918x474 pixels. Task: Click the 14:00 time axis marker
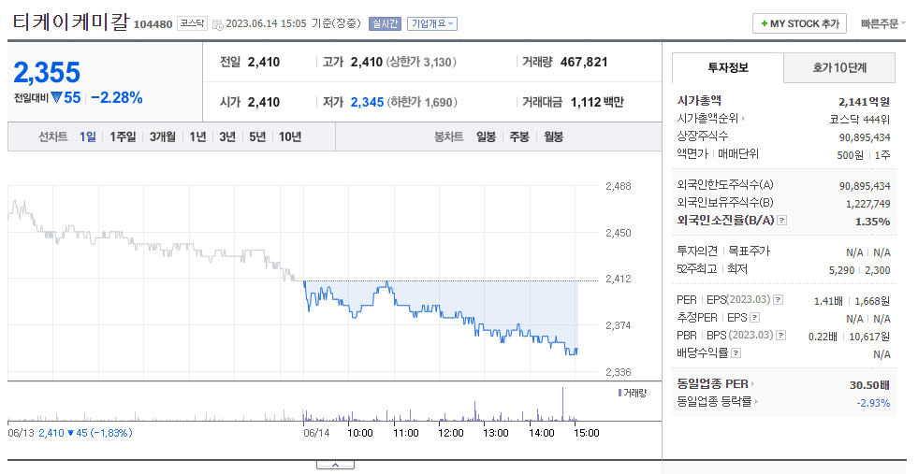[542, 433]
